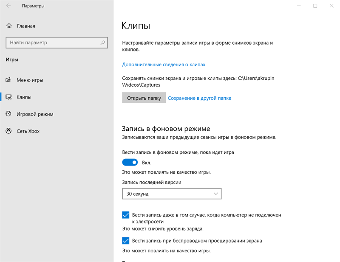Toggle background recording switch off

pyautogui.click(x=130, y=162)
